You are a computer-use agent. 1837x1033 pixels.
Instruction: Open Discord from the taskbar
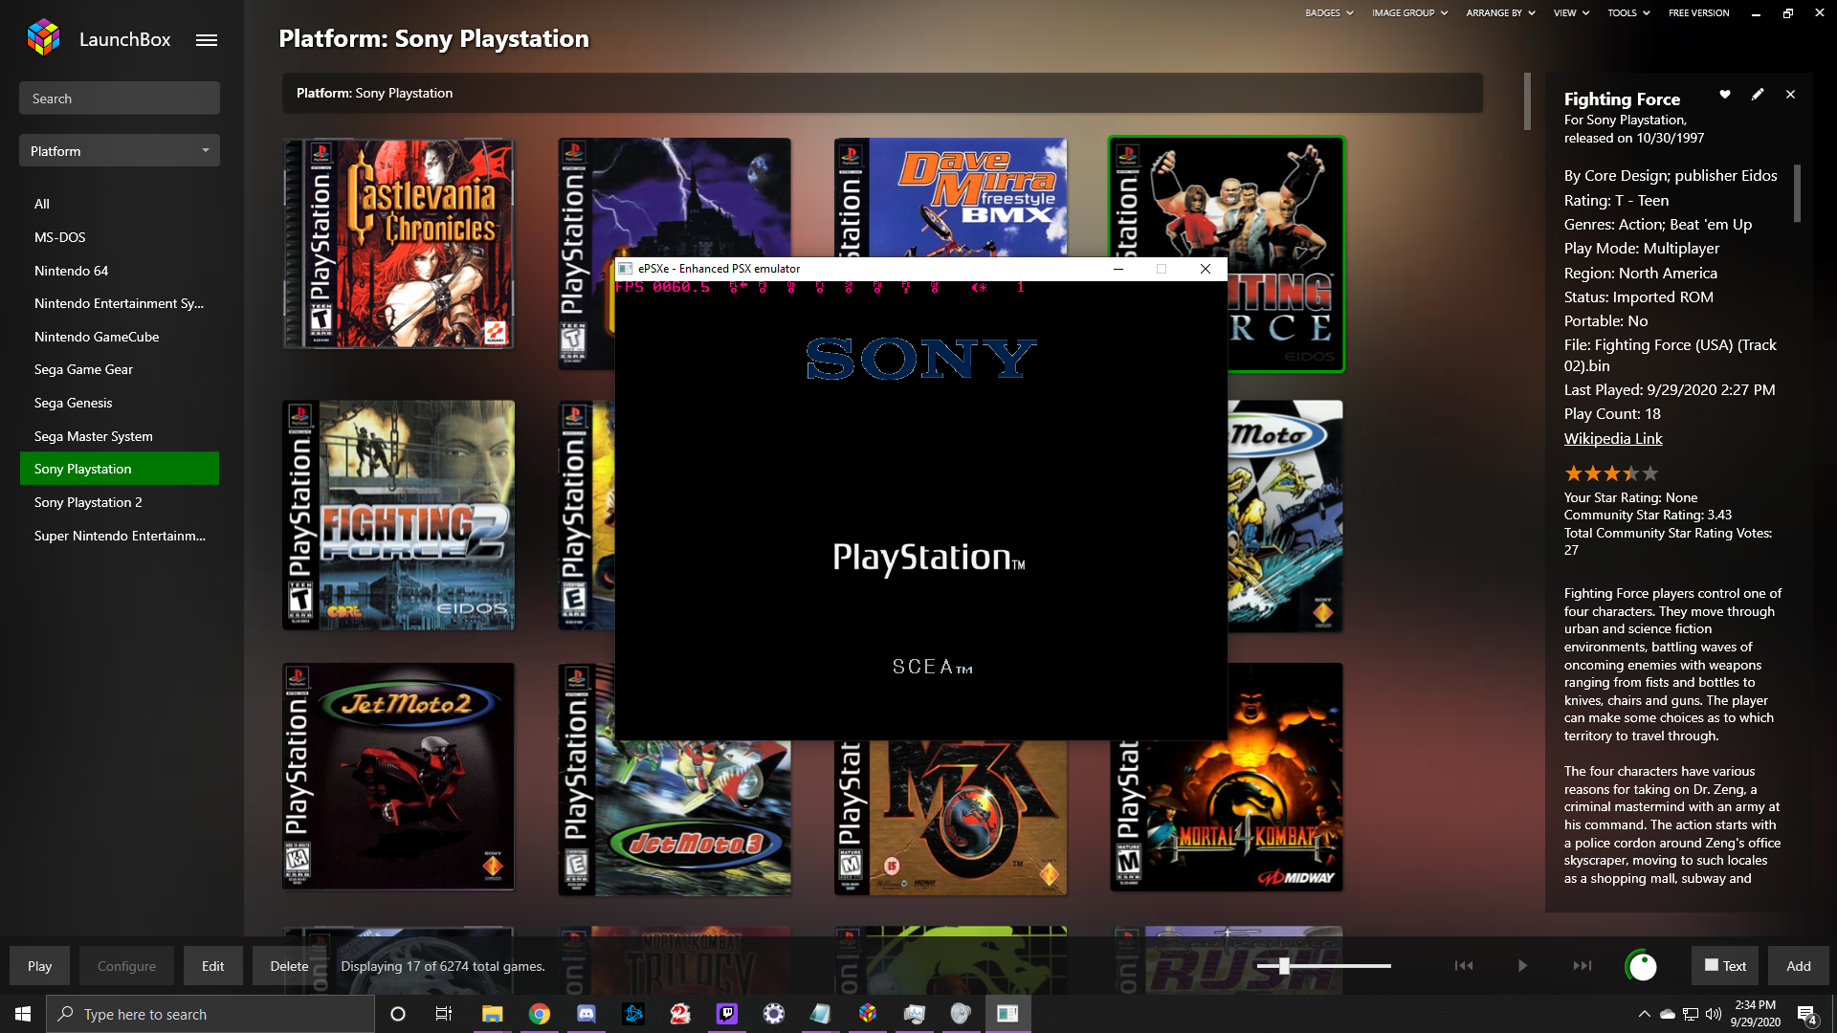(587, 1014)
